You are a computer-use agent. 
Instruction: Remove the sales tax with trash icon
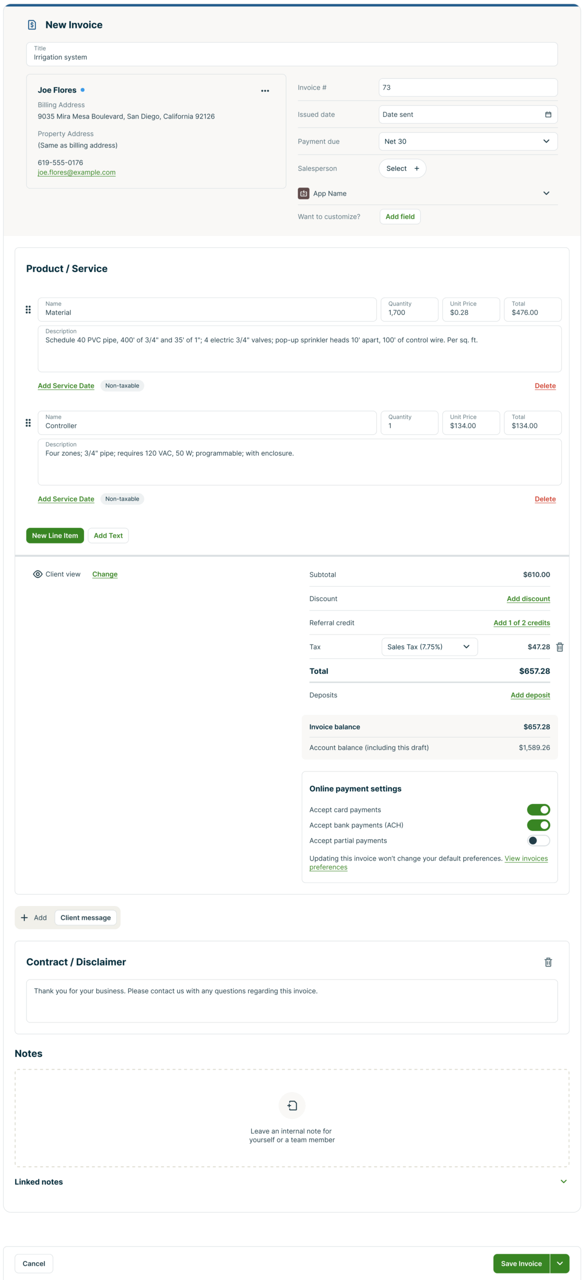pyautogui.click(x=560, y=647)
